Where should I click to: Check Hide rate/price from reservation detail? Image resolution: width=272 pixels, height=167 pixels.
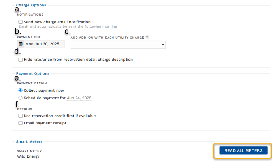[20, 60]
